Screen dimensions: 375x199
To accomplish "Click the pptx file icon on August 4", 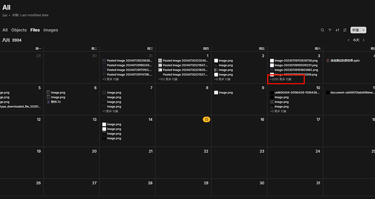I will pos(328,61).
